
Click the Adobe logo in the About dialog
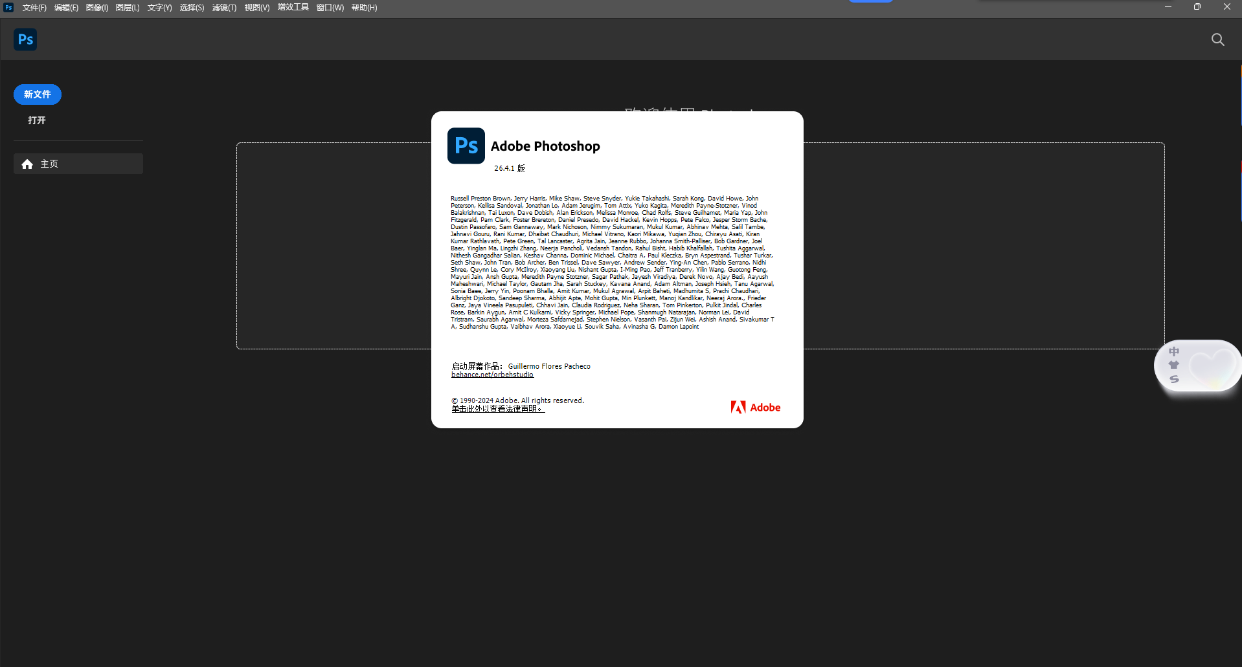pos(754,407)
